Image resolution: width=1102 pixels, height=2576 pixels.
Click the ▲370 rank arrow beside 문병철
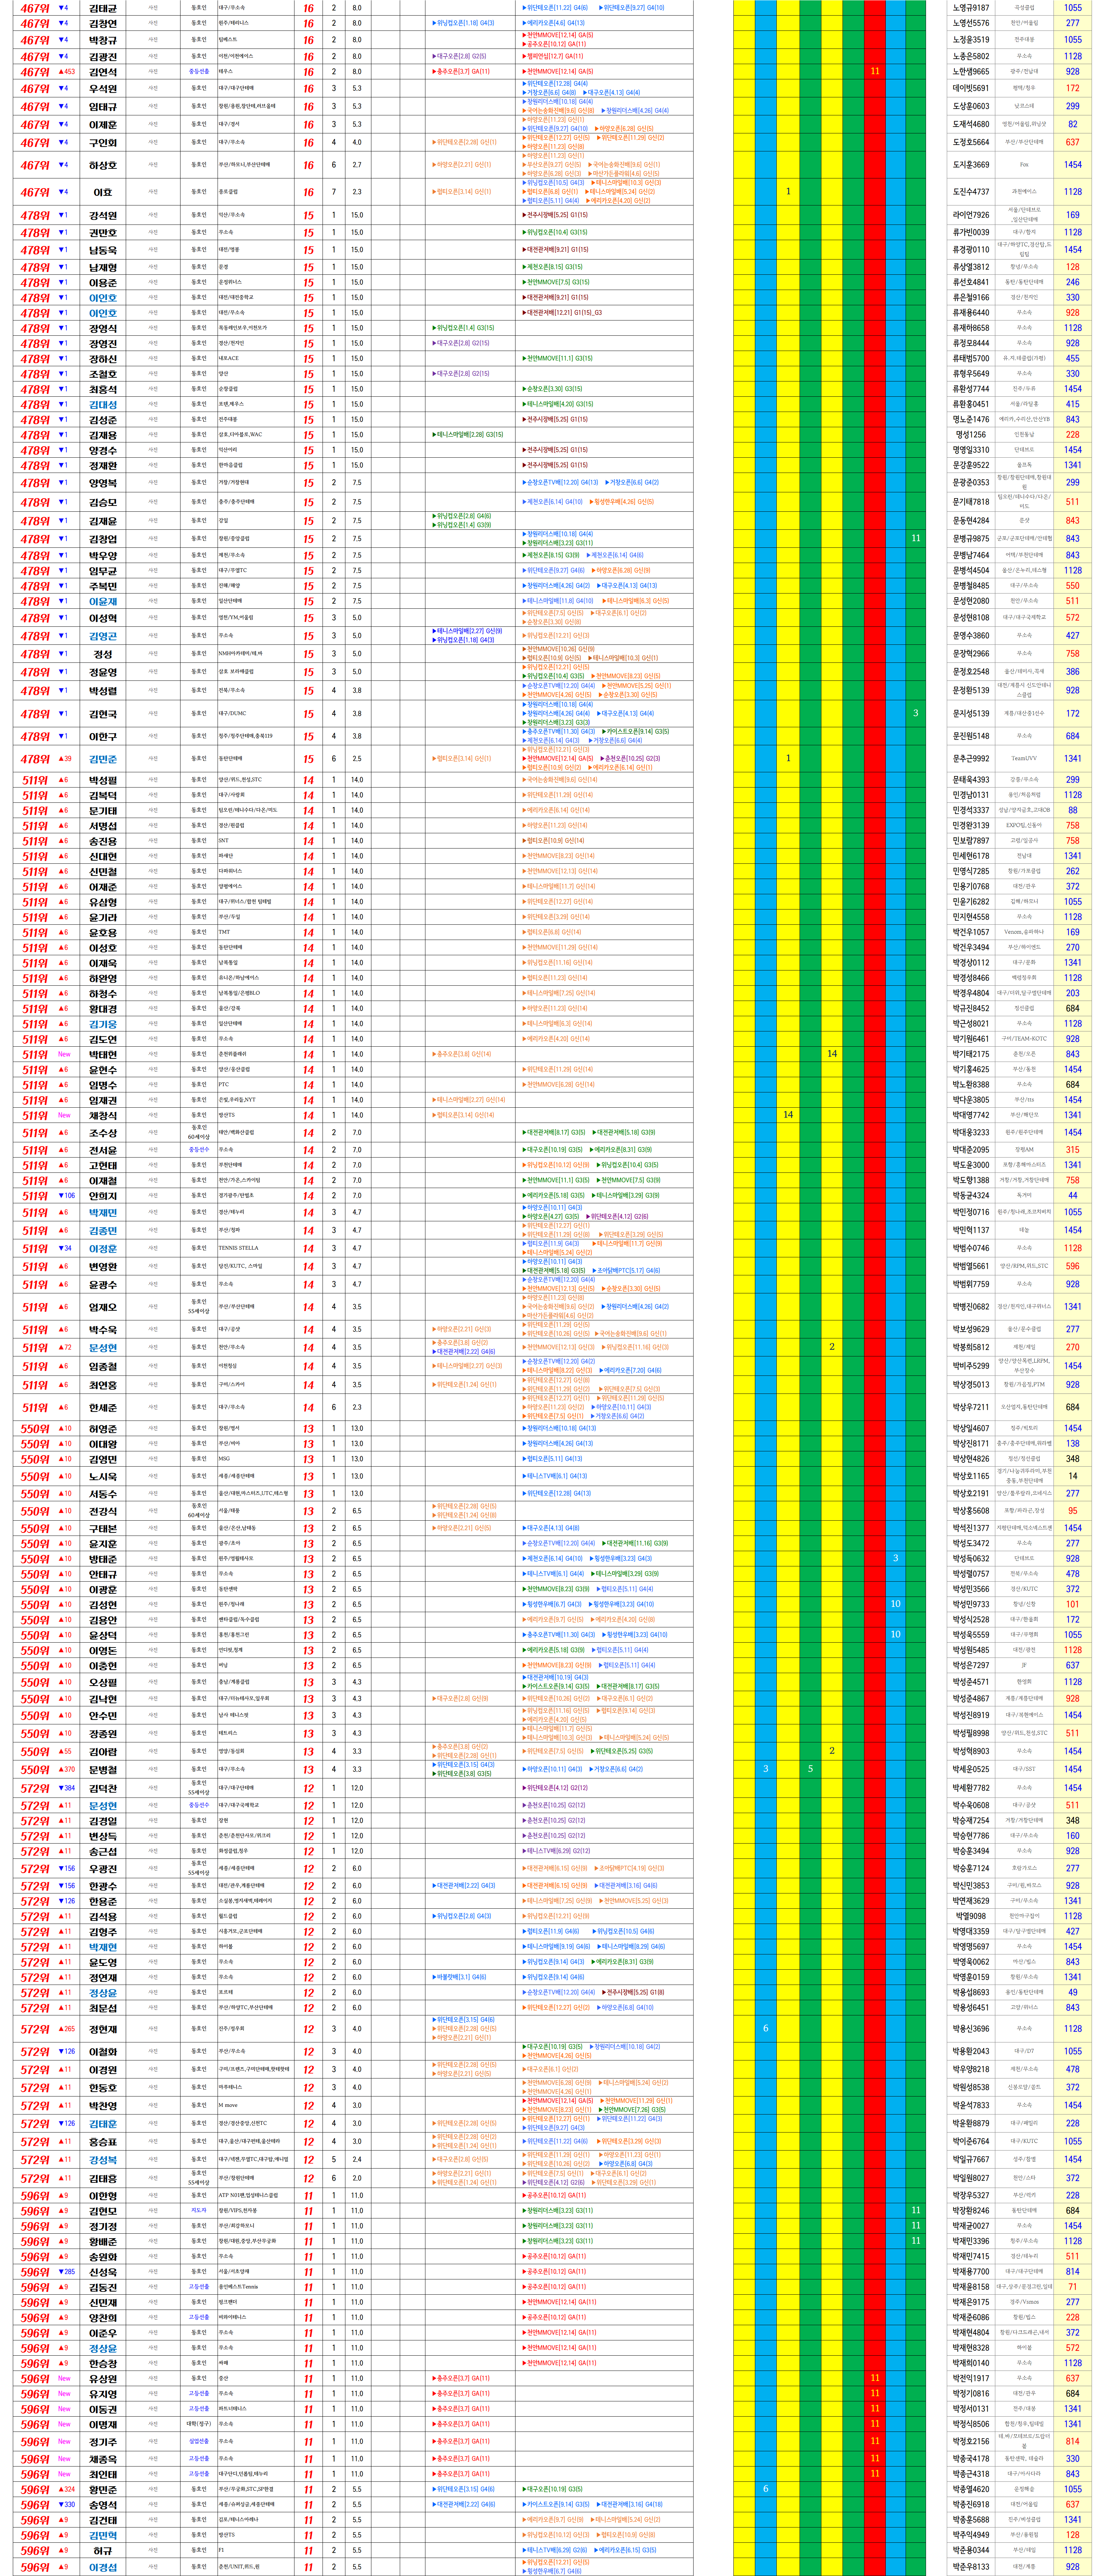[66, 1769]
